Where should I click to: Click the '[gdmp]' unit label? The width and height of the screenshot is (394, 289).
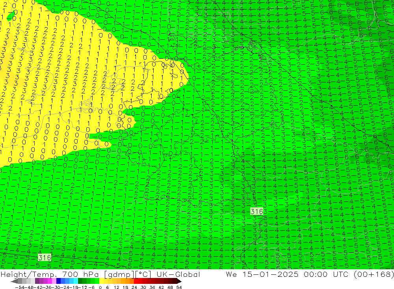pyautogui.click(x=120, y=274)
